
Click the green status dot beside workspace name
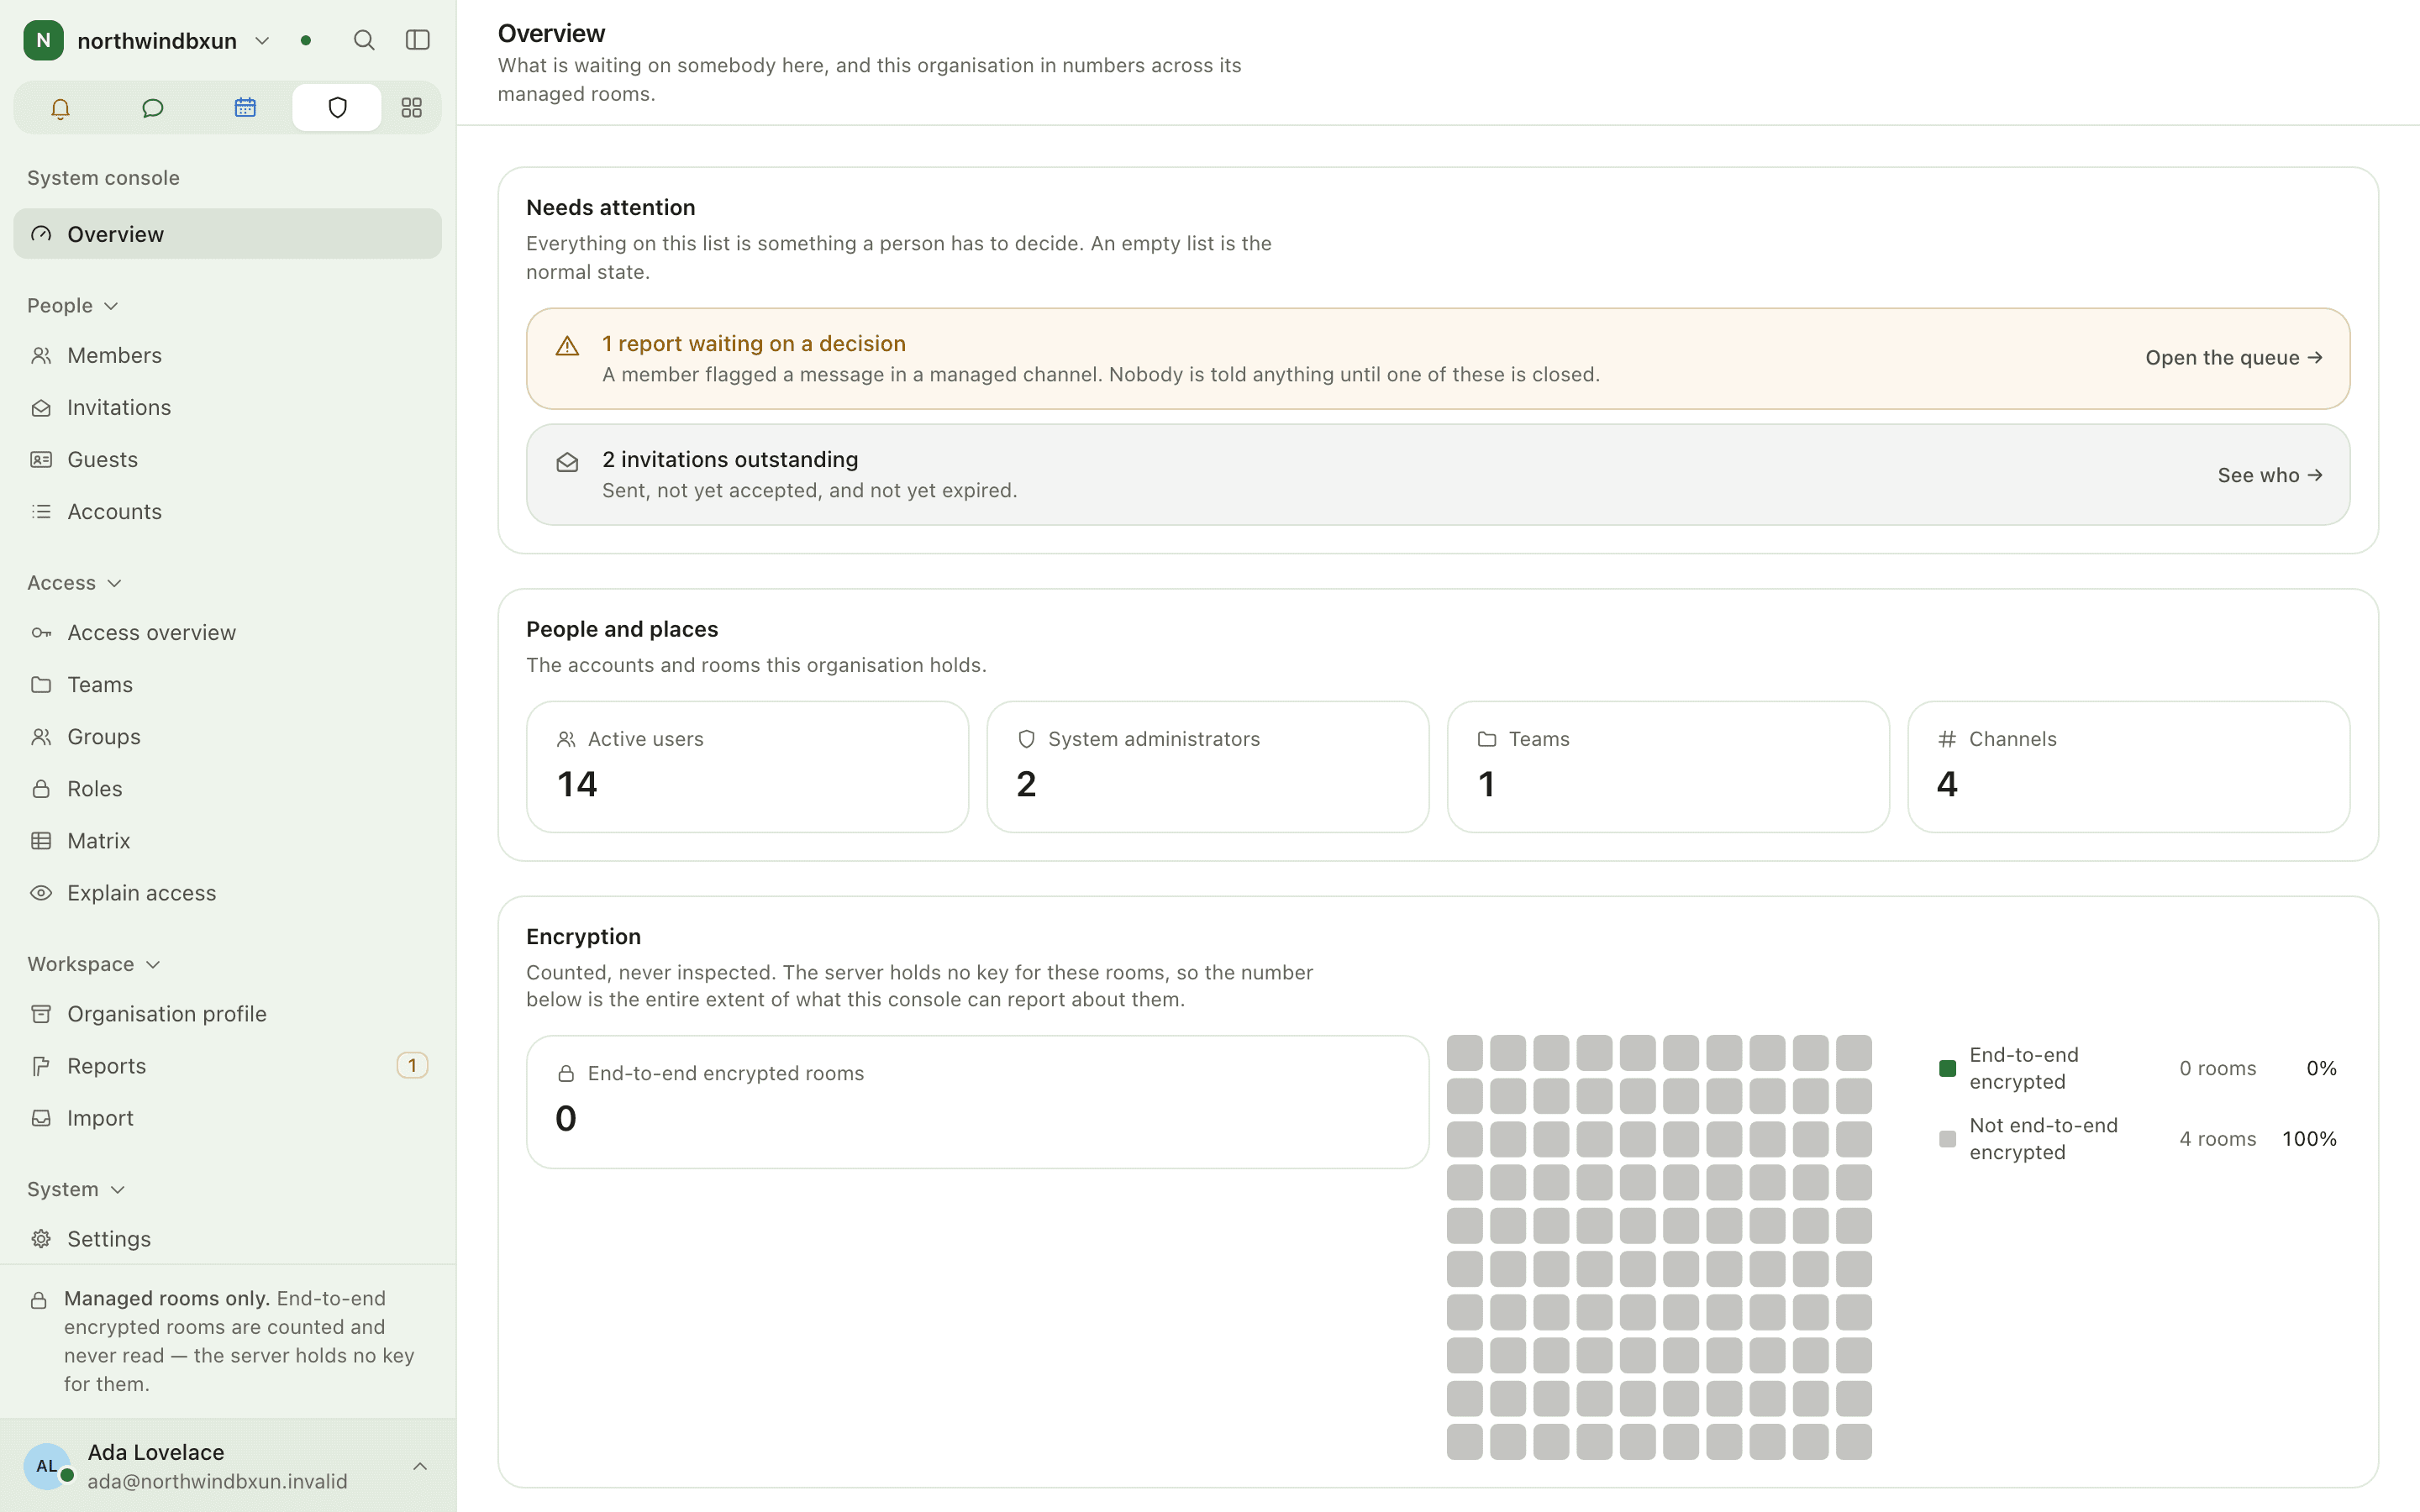[306, 41]
